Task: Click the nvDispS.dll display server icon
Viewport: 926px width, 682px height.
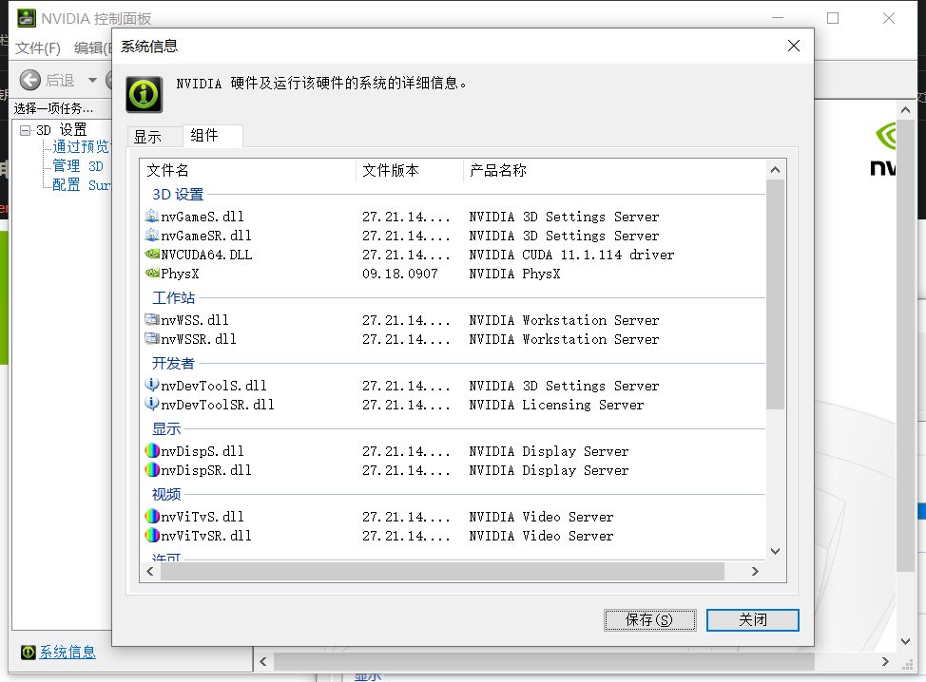Action: [152, 451]
